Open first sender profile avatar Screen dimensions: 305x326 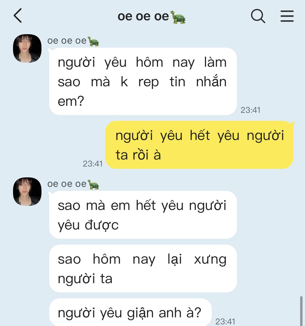[27, 49]
